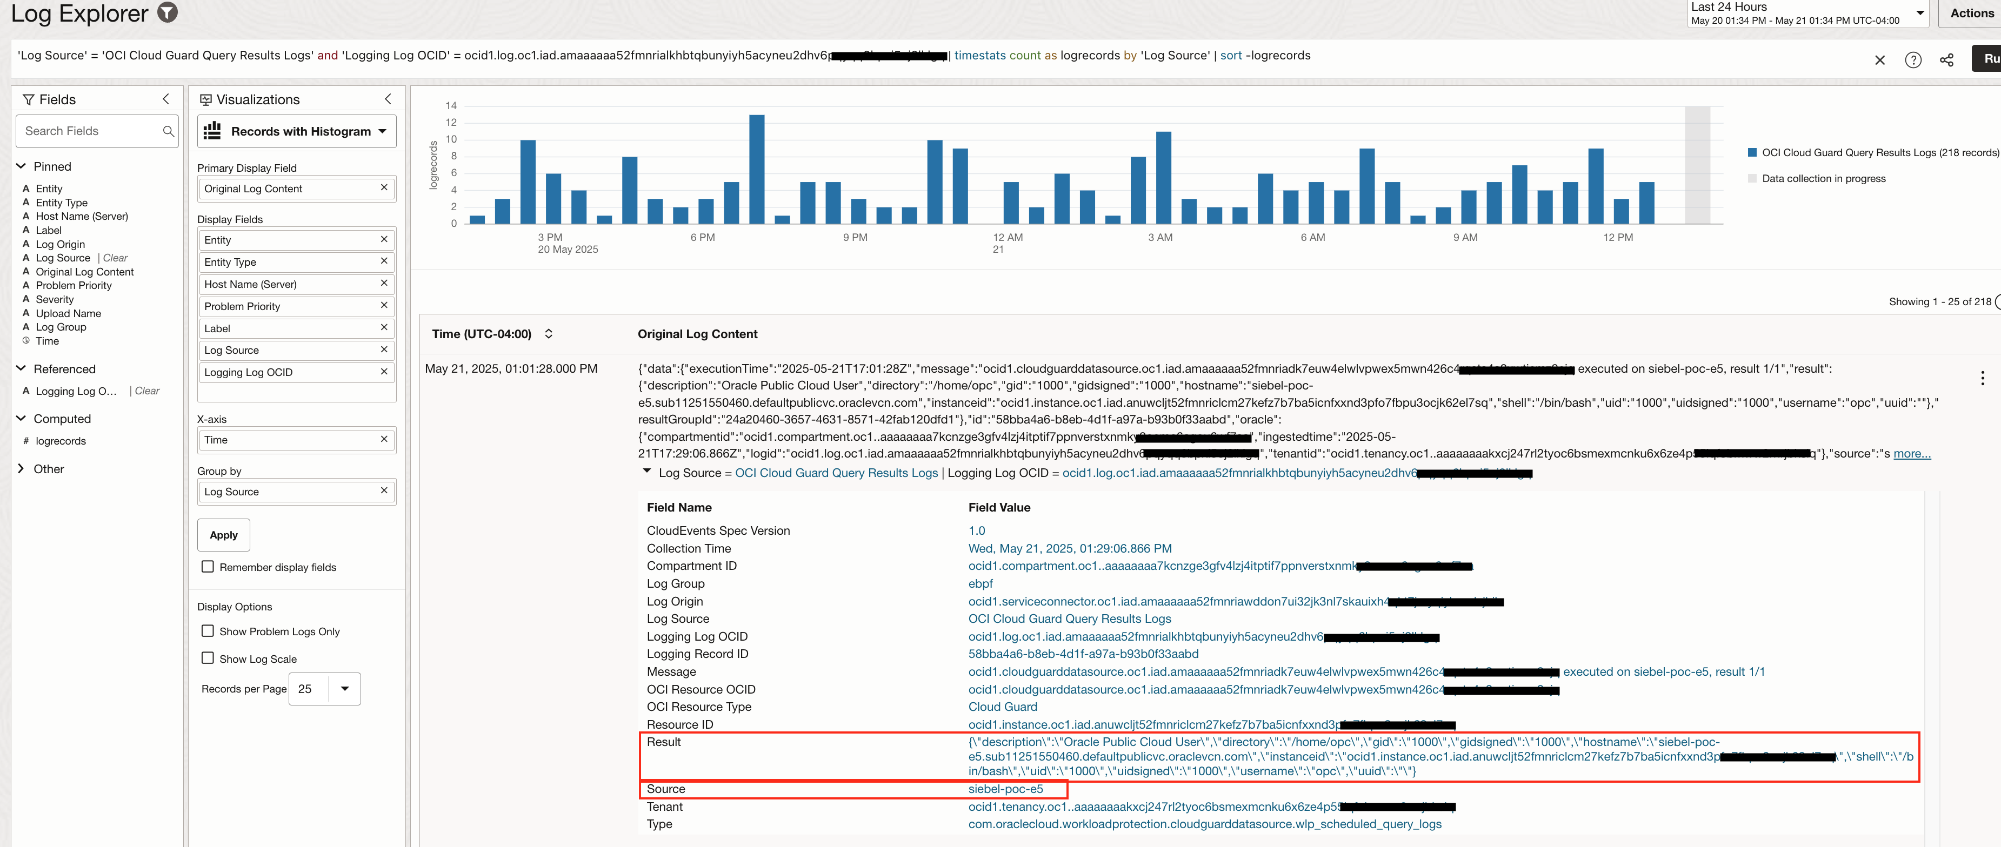Screen dimensions: 2001x847
Task: Check Show Problem Logs Only
Action: pos(208,630)
